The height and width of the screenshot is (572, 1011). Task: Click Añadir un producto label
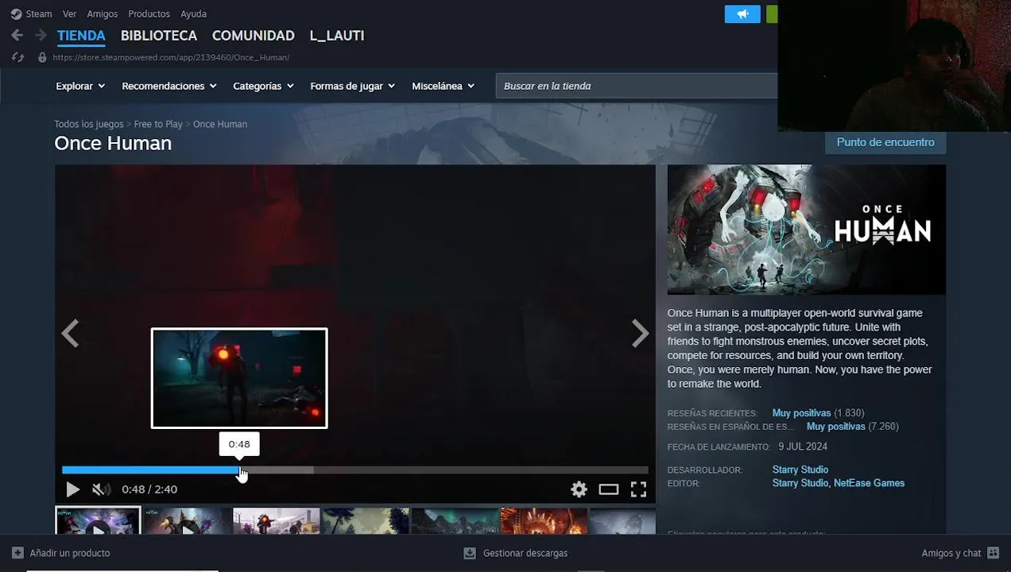[x=70, y=553]
